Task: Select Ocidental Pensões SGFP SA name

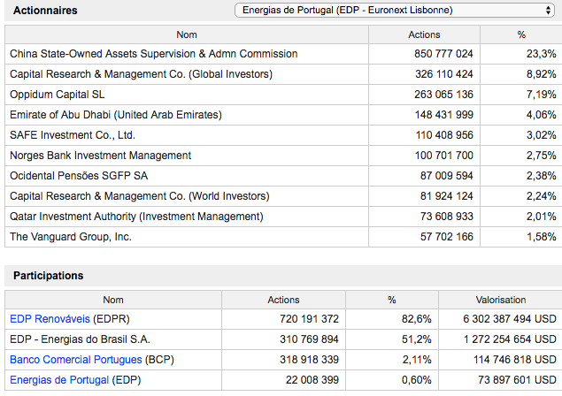Action: [79, 176]
